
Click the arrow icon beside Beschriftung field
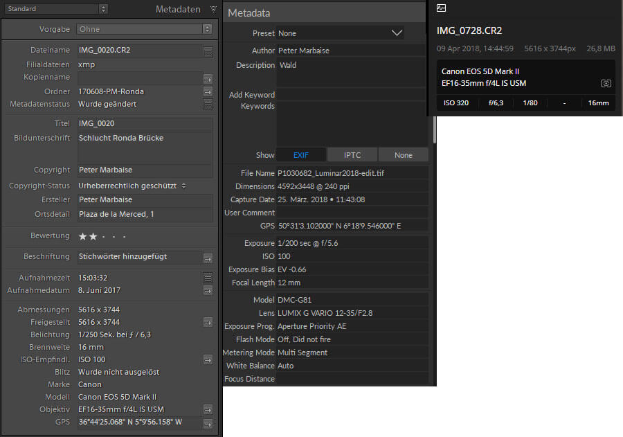point(208,258)
